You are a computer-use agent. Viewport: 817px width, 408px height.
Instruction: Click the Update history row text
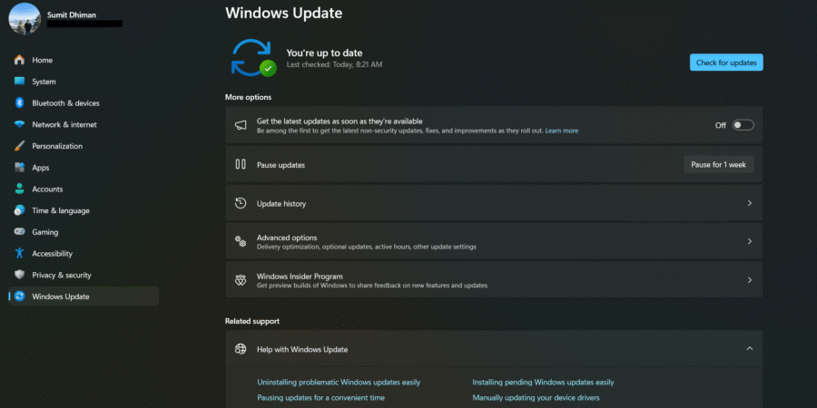click(x=281, y=203)
